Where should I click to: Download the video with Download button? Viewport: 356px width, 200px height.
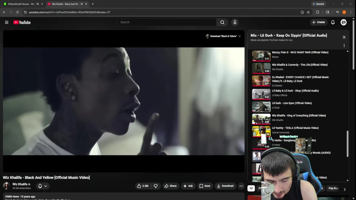pos(225,186)
